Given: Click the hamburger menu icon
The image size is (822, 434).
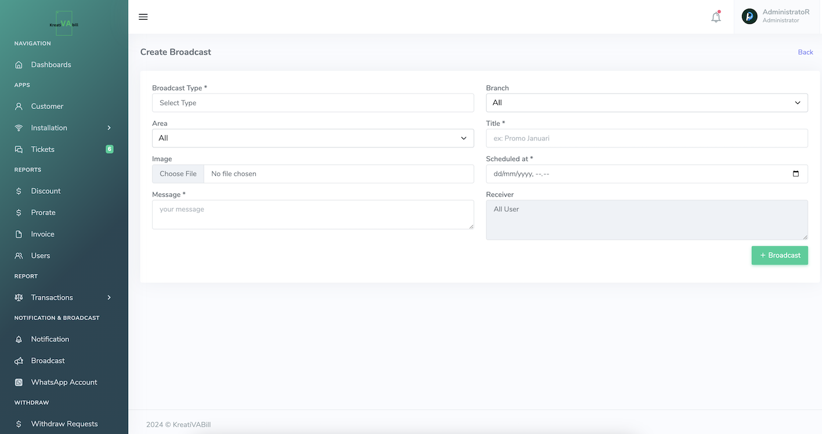Looking at the screenshot, I should (143, 17).
